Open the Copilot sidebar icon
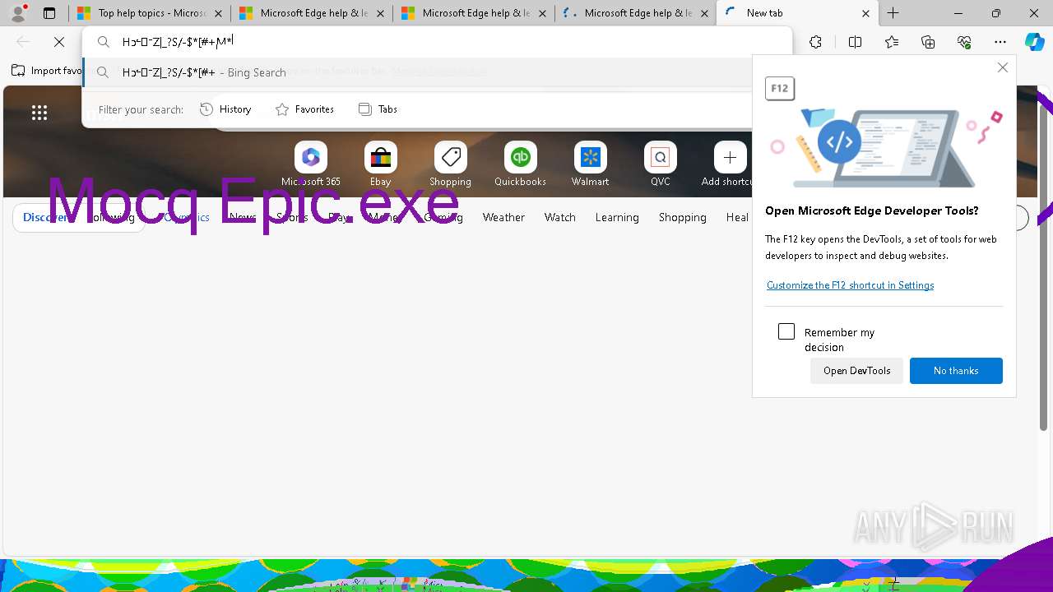The height and width of the screenshot is (592, 1053). click(x=1035, y=42)
